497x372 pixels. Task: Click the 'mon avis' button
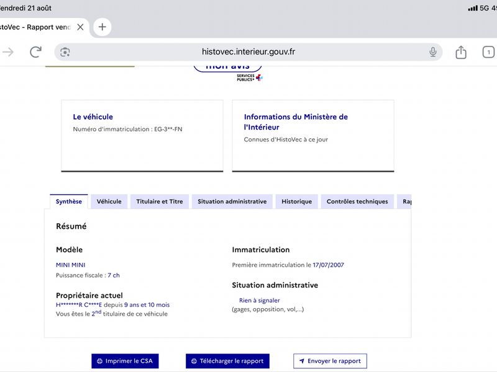click(227, 68)
